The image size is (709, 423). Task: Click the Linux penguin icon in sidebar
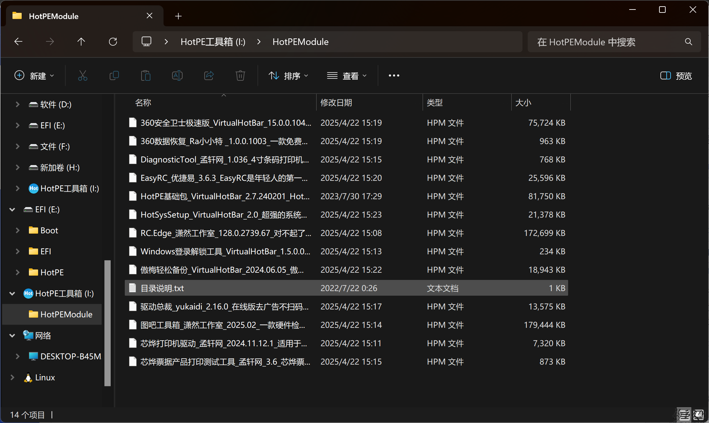[x=28, y=377]
